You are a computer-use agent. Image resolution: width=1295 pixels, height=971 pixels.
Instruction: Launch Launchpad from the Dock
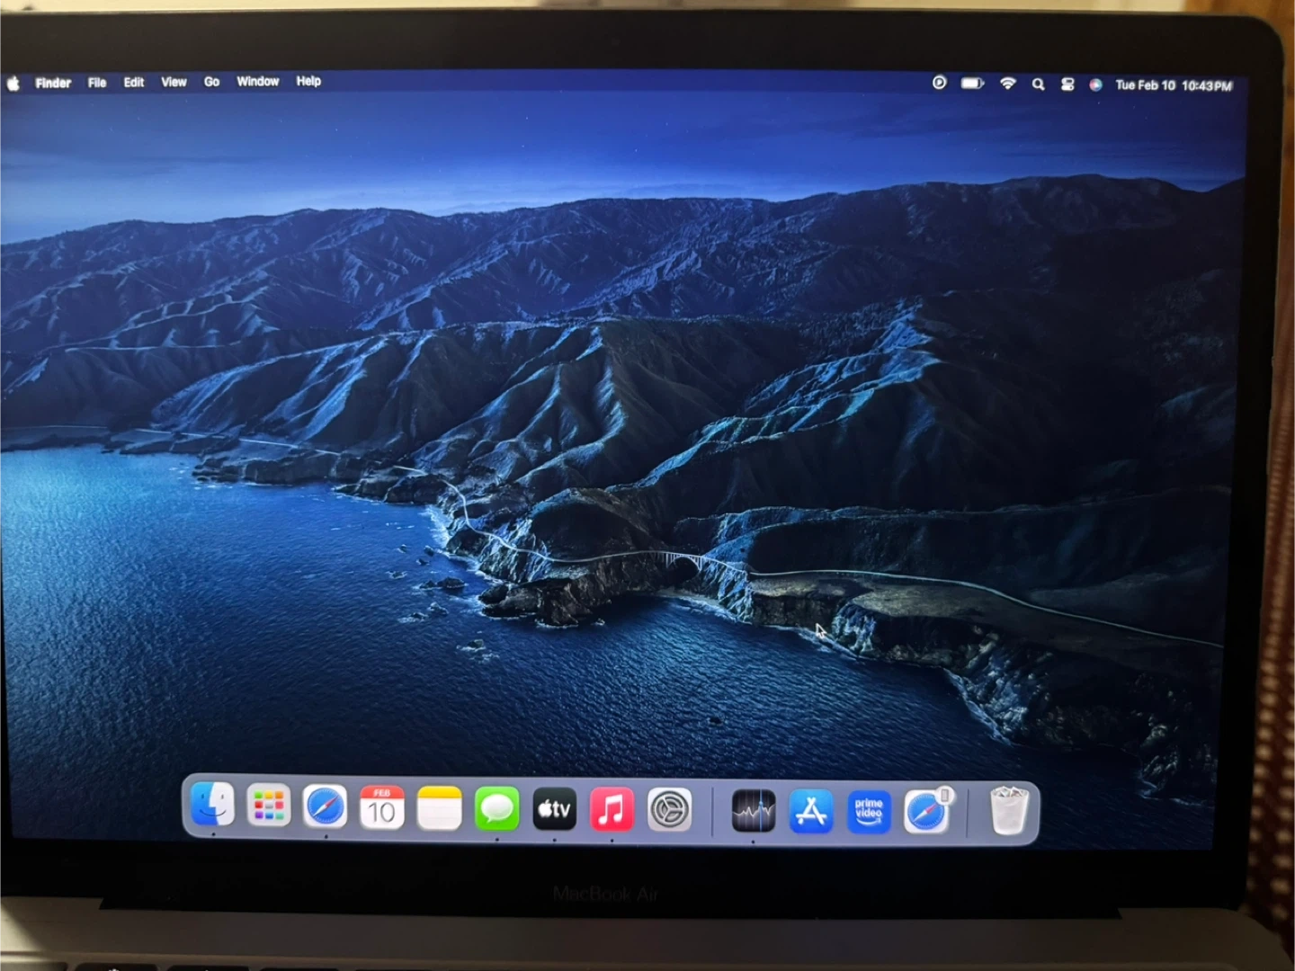pyautogui.click(x=269, y=806)
